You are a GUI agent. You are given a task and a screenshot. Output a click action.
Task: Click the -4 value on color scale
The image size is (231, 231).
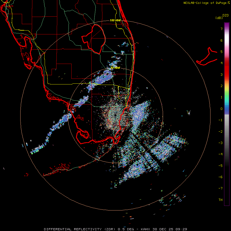tap(220, 154)
